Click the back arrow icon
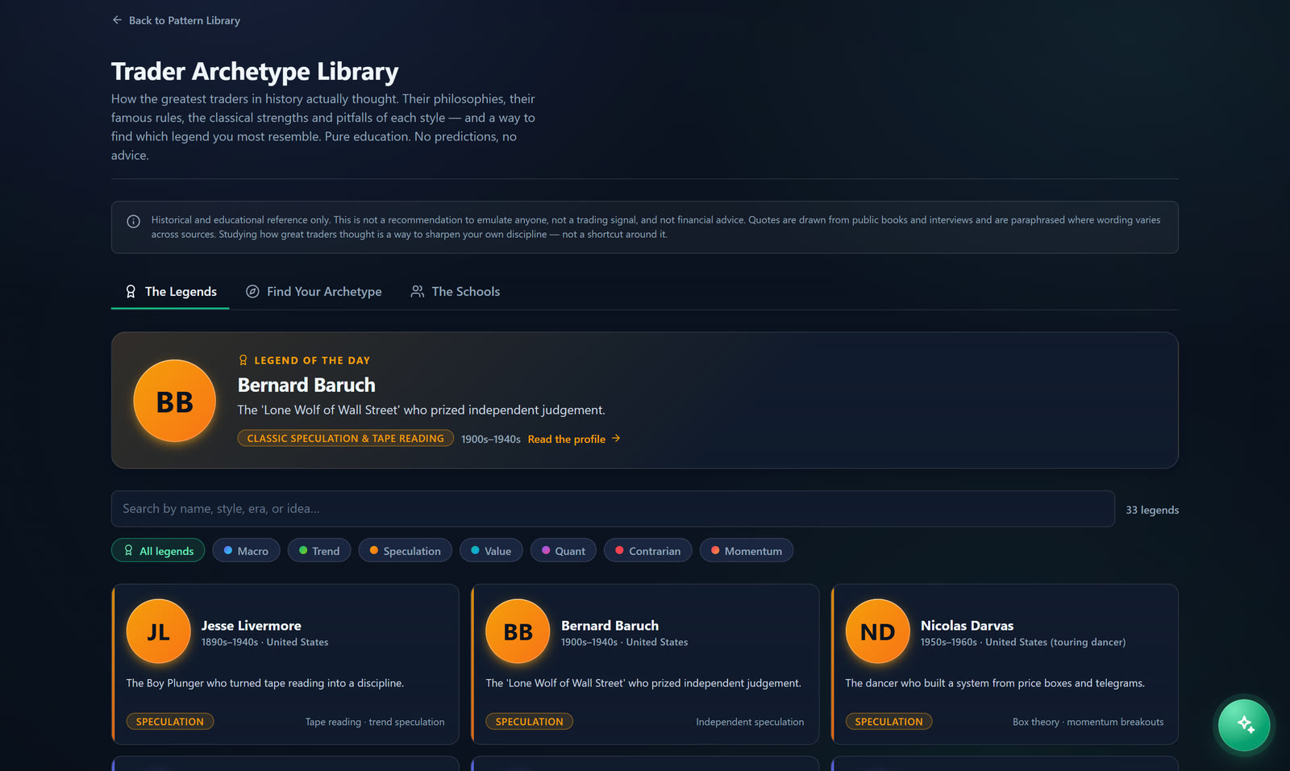1290x771 pixels. (x=117, y=20)
